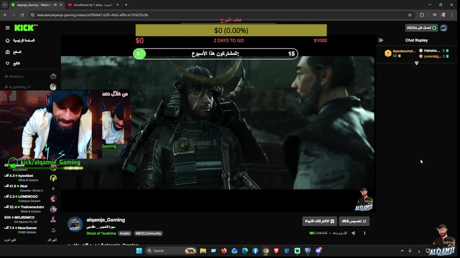460x258 pixels.
Task: Select second gifter Hahaha
Action: click(434, 51)
